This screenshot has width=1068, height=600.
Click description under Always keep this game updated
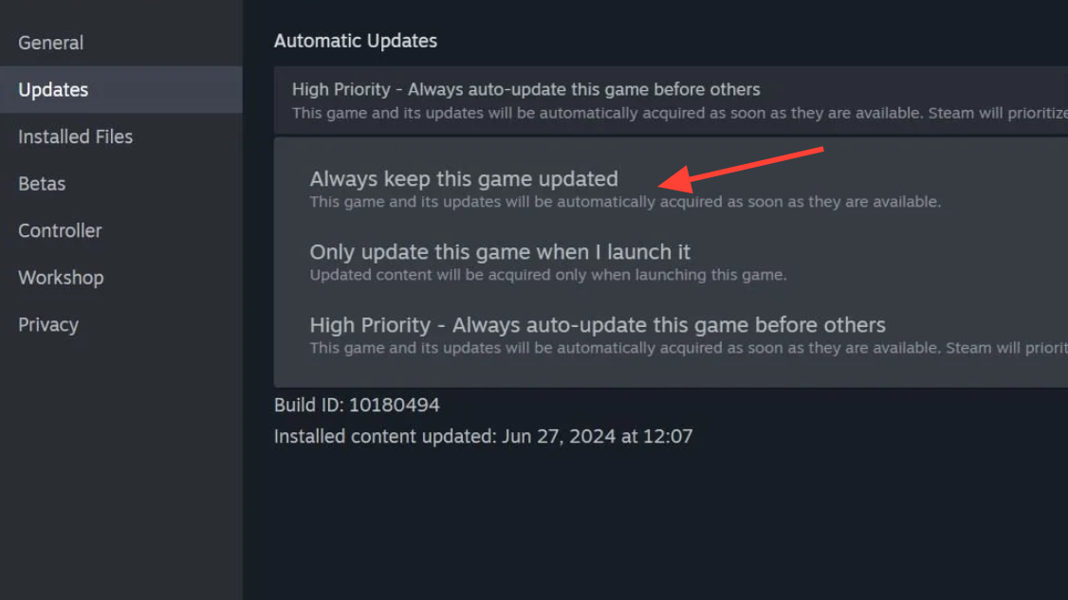coord(625,202)
